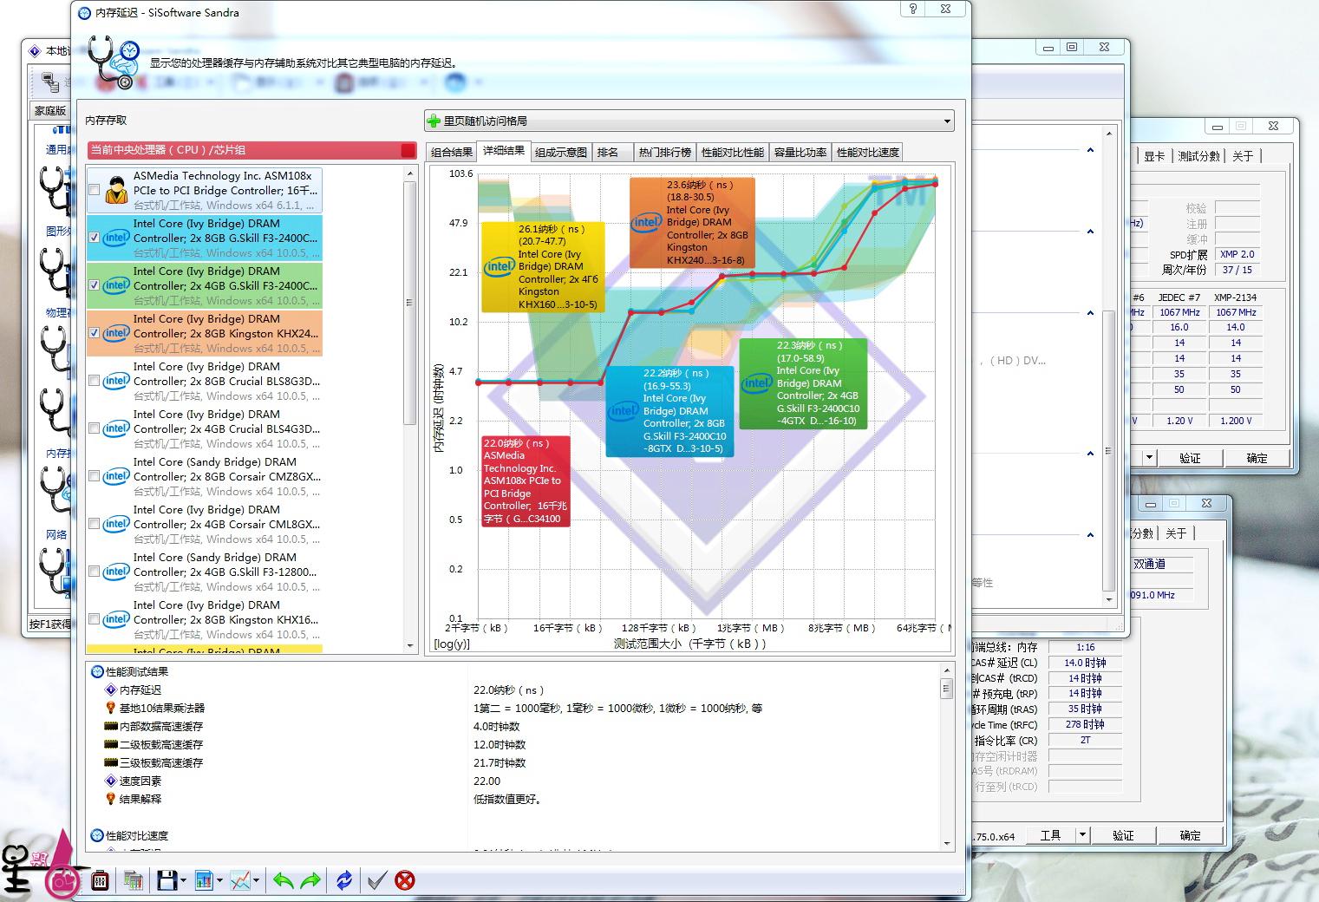
Task: Switch to the 性能对比性能 tab
Action: (x=733, y=152)
